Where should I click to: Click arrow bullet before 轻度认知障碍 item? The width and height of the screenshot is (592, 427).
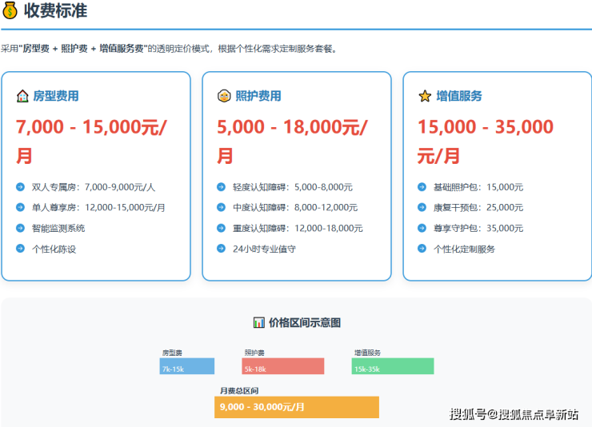coord(221,187)
